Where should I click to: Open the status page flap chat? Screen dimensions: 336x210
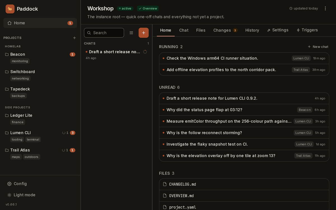click(244, 110)
